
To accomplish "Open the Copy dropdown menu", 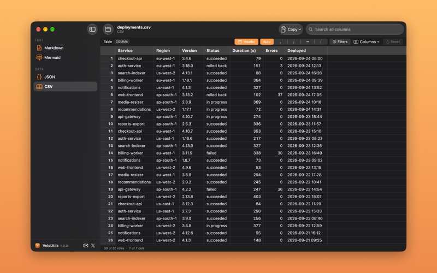I will pos(291,29).
